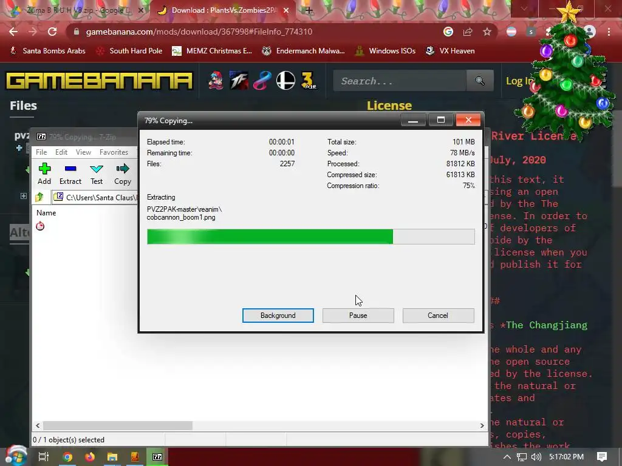Pause the extraction in the copying dialog
The height and width of the screenshot is (466, 622).
[x=358, y=316]
